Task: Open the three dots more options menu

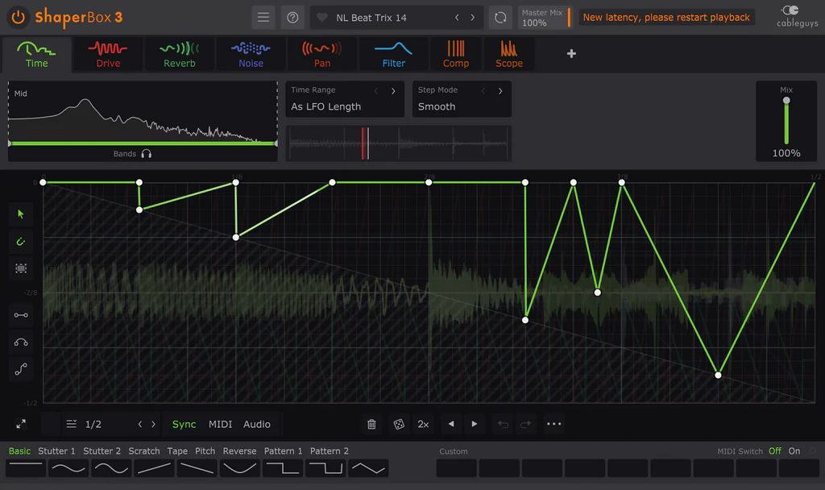Action: click(553, 424)
